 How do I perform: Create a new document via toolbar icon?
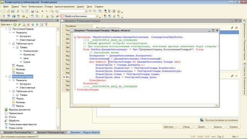click(x=4, y=11)
